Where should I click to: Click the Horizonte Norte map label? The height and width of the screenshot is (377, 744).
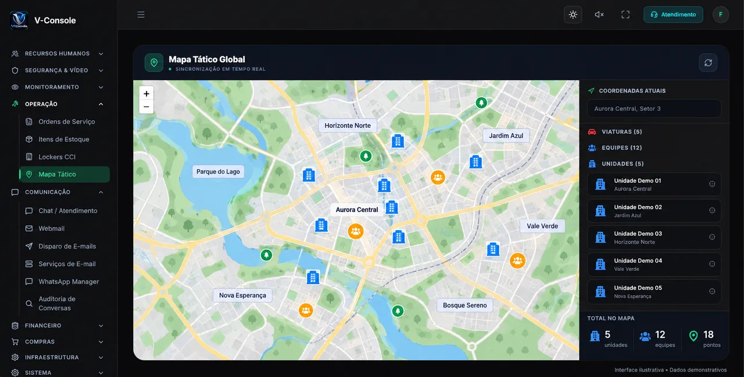pos(348,125)
